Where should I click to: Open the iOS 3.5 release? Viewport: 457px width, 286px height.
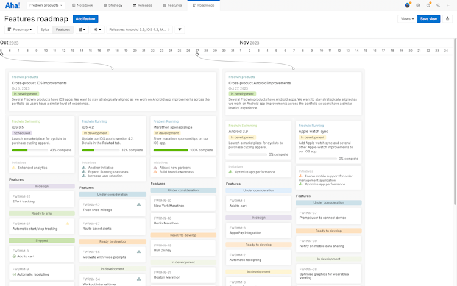click(x=18, y=127)
